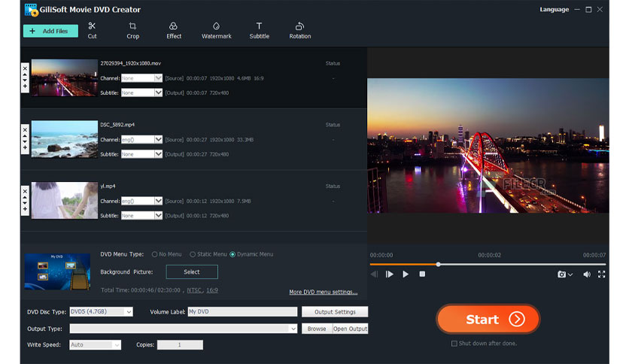Expand Subtitle dropdown for 27029394_1920x1080.mov

158,93
